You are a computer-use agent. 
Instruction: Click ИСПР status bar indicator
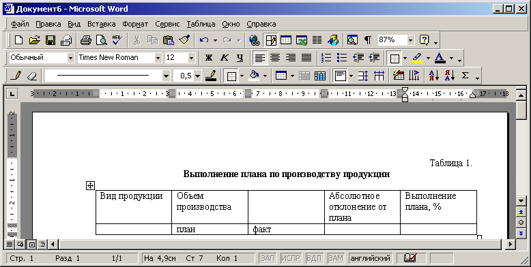coord(291,259)
